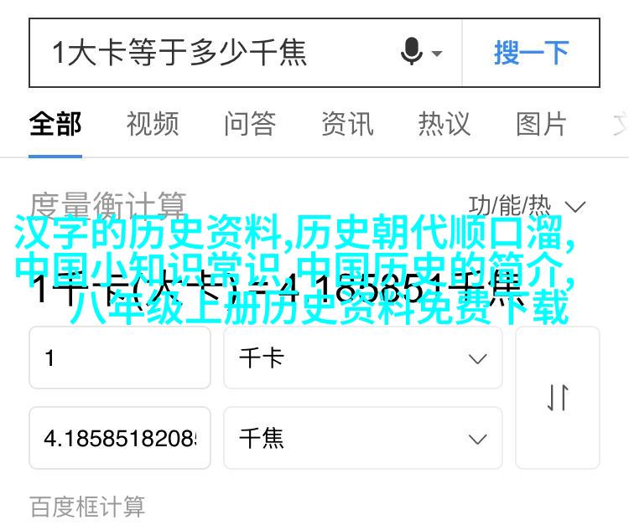629x530 pixels.
Task: Open the 千焦 unit dropdown
Action: click(362, 438)
